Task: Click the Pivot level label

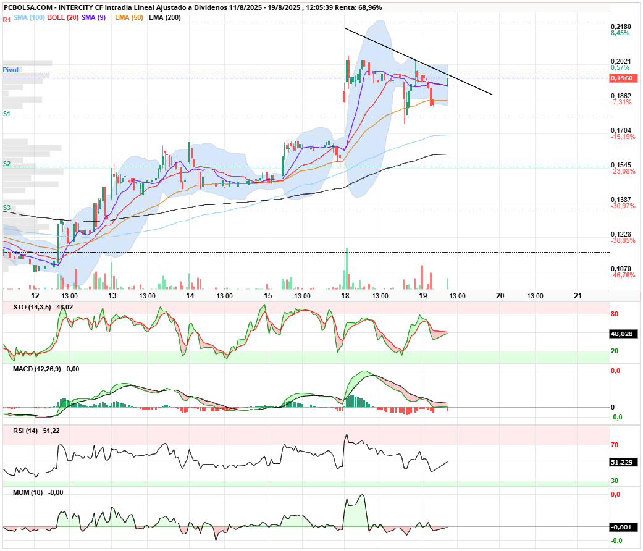Action: click(x=11, y=70)
